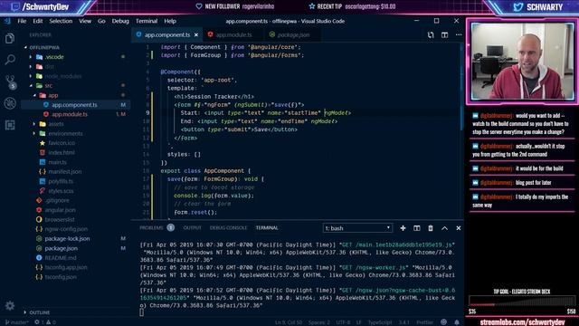Open the Source Control view
579x326 pixels.
(10, 81)
